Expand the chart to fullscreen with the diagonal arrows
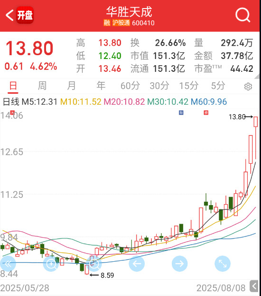261x296 pixels. point(223,264)
